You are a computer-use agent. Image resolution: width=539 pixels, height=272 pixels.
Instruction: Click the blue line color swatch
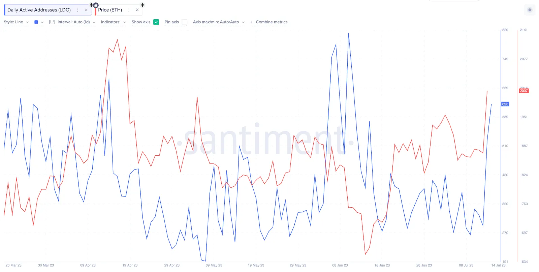click(36, 22)
